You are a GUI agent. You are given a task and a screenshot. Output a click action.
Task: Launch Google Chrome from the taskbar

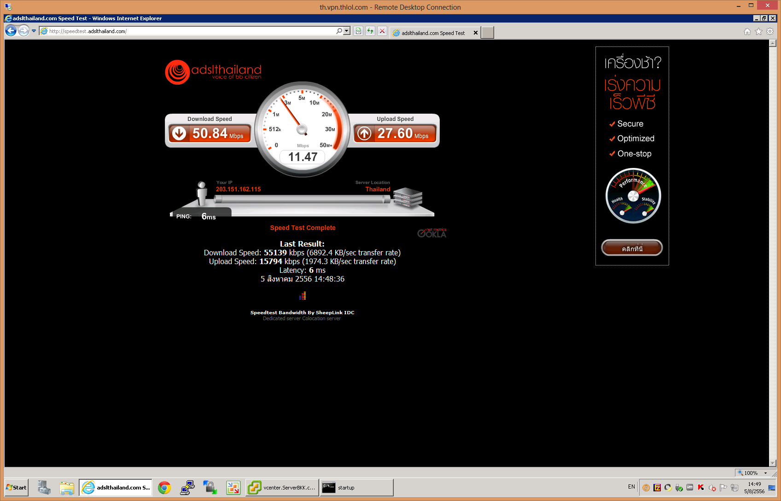(x=164, y=488)
